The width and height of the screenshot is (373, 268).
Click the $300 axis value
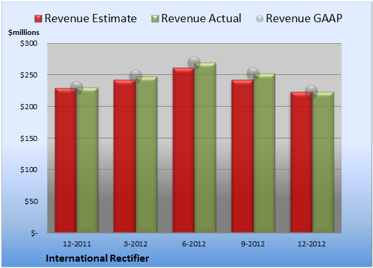coord(29,43)
